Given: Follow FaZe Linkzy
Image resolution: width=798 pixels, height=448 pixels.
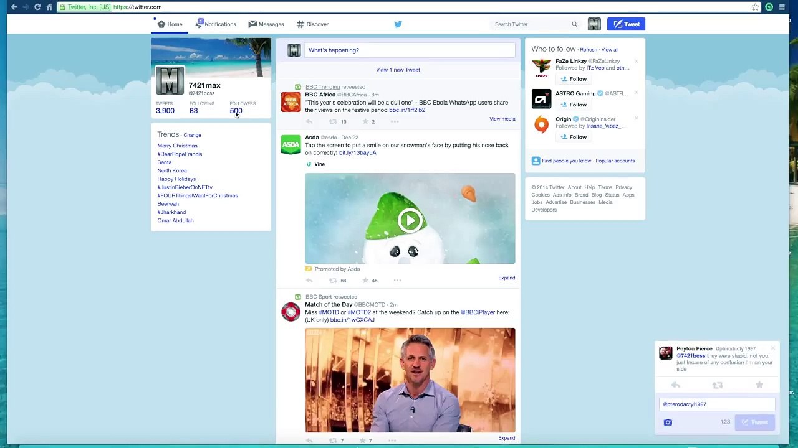Looking at the screenshot, I should pyautogui.click(x=574, y=79).
